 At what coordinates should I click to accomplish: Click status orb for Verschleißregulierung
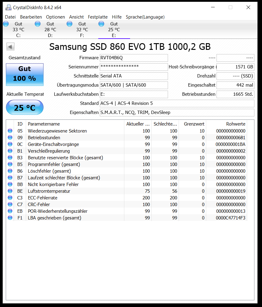(10, 151)
